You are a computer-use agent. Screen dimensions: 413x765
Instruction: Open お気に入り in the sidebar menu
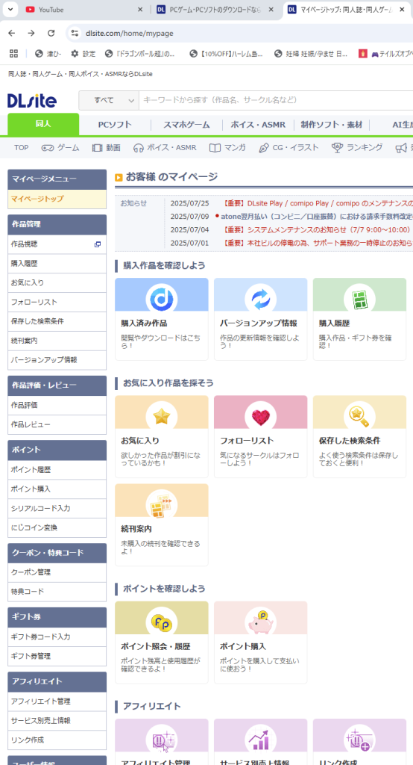pos(57,283)
